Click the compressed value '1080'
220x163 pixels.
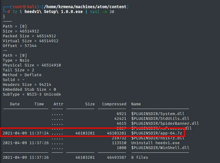pos(122,148)
